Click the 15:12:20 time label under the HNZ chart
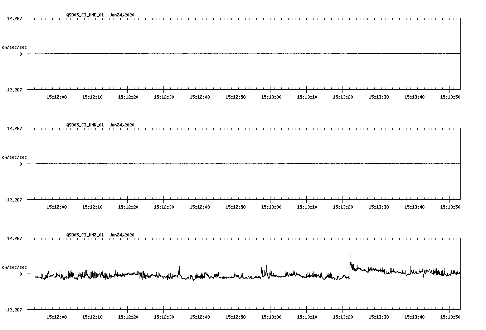This screenshot has width=486, height=330. (128, 317)
